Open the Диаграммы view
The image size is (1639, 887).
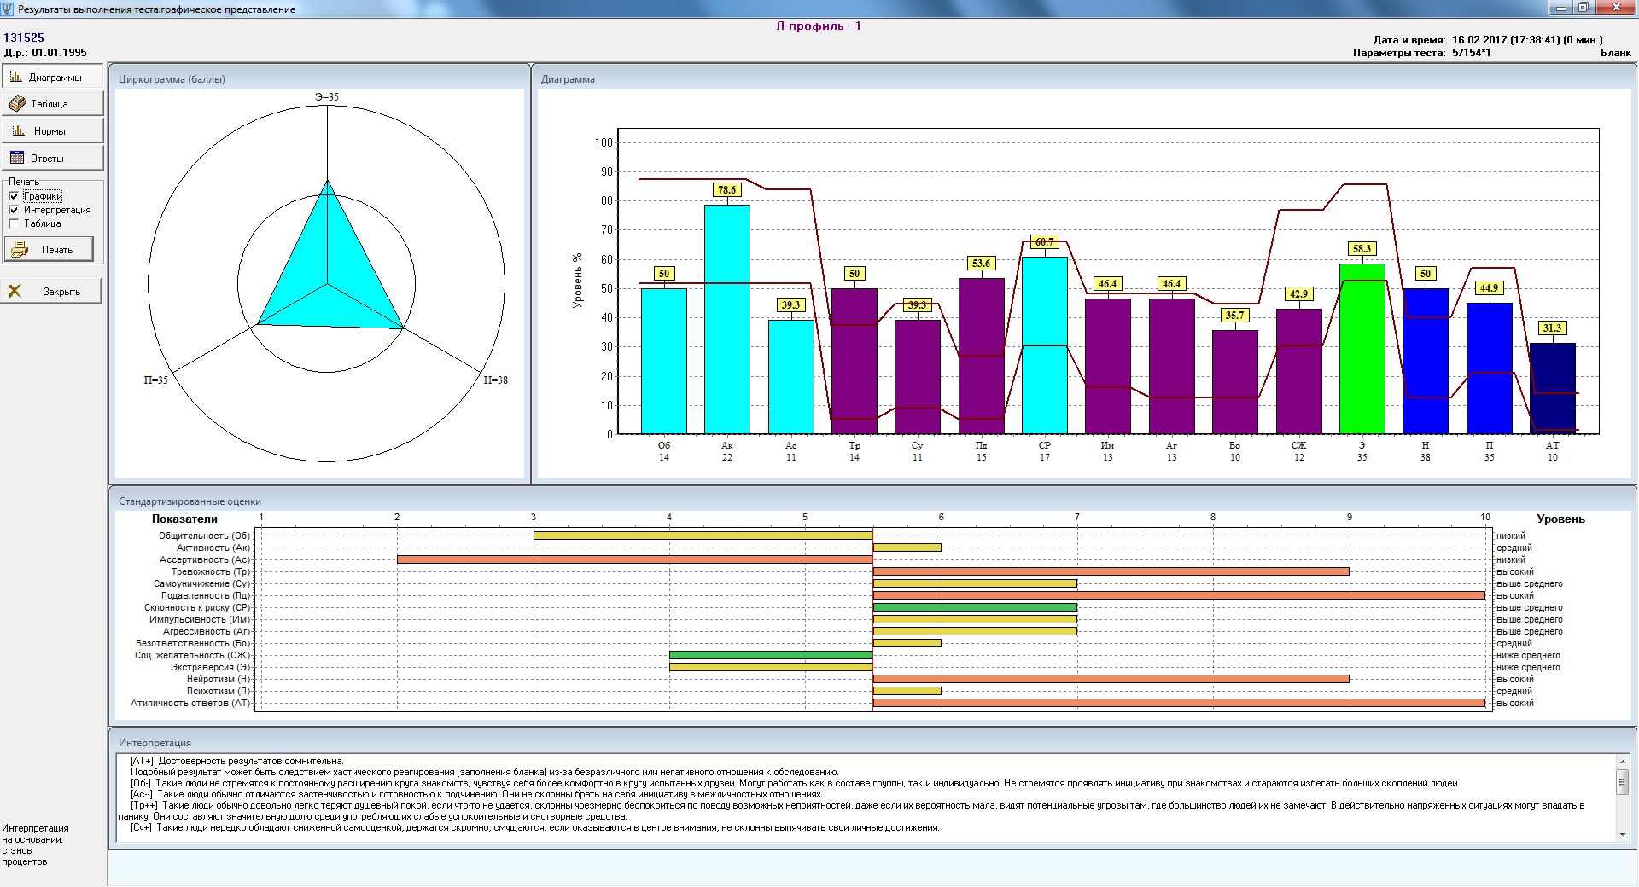53,78
